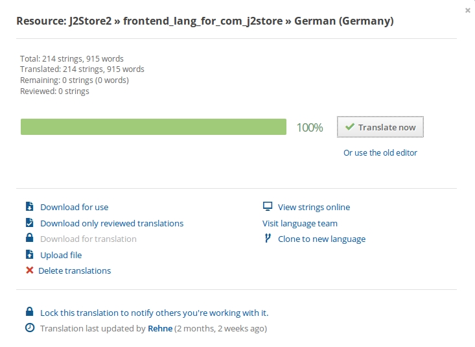
Task: Open the Or use the old editor link
Action: point(380,152)
